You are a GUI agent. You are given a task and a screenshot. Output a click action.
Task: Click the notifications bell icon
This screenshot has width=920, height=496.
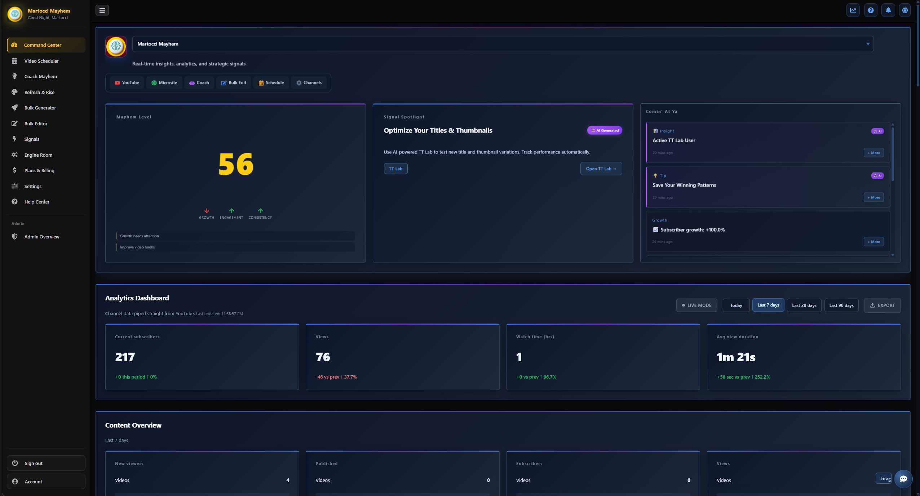pyautogui.click(x=888, y=10)
